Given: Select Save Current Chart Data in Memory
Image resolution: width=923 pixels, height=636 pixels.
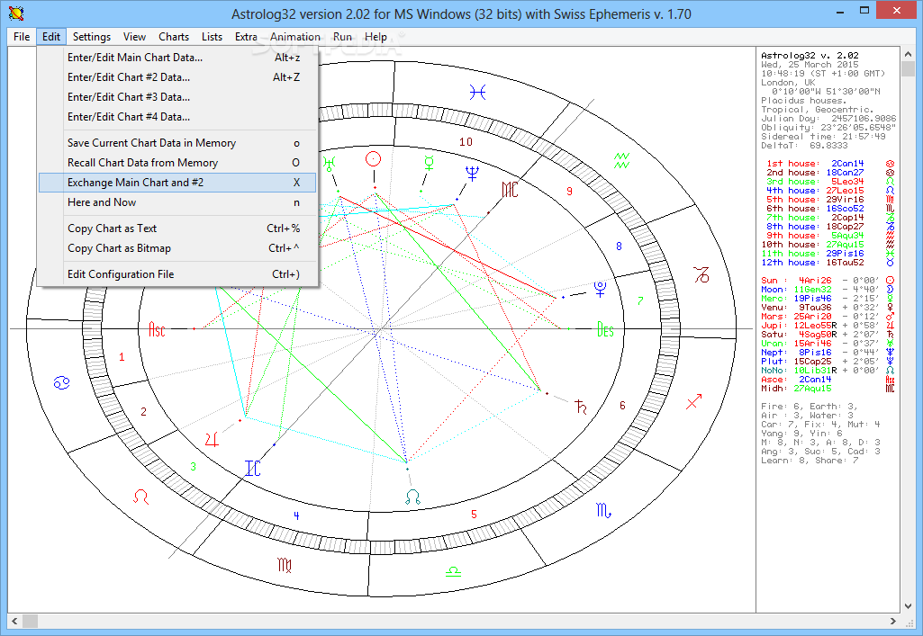Looking at the screenshot, I should point(177,143).
